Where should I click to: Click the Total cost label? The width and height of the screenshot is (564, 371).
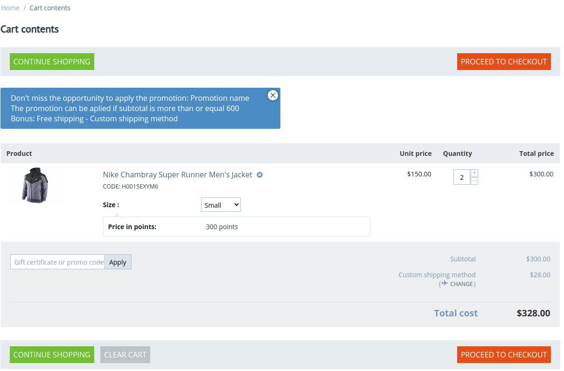pos(456,313)
